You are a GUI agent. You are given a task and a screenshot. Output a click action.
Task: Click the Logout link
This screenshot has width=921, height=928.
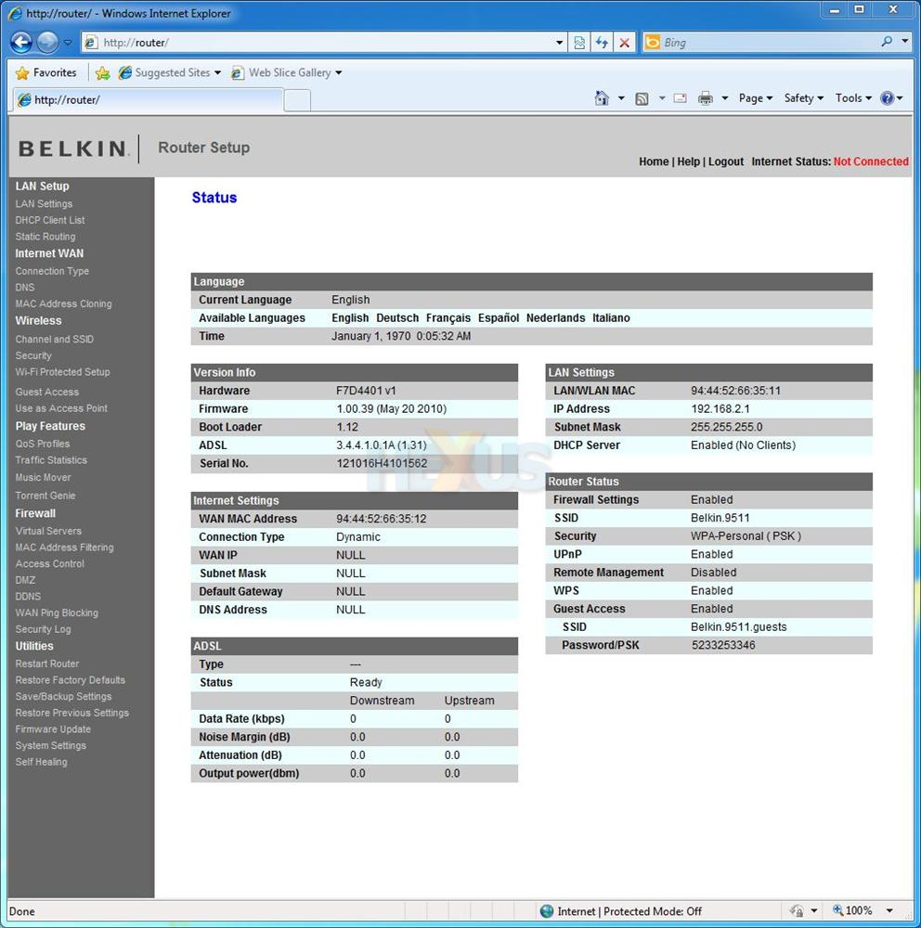click(725, 161)
